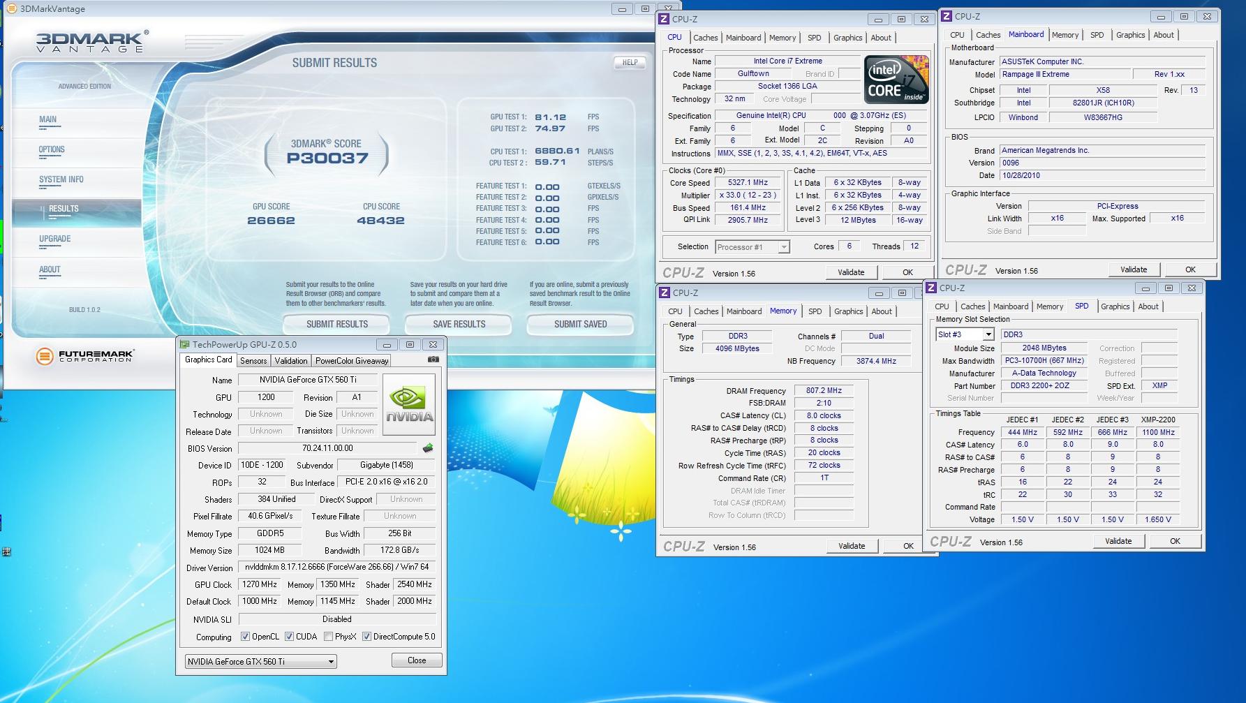This screenshot has height=703, width=1246.
Task: Click the Close button in GPU-Z
Action: pyautogui.click(x=417, y=660)
